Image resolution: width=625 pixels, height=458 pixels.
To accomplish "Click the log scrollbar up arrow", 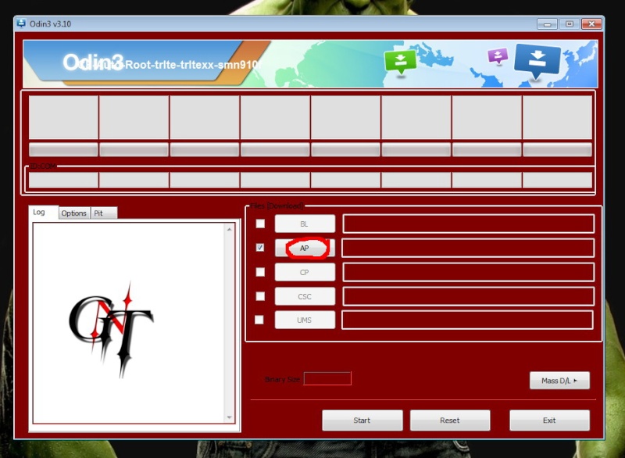I will [x=229, y=229].
